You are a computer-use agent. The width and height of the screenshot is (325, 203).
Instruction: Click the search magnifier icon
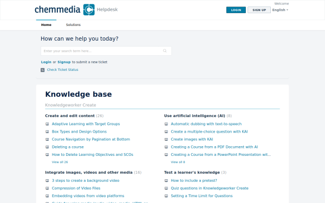pyautogui.click(x=165, y=51)
